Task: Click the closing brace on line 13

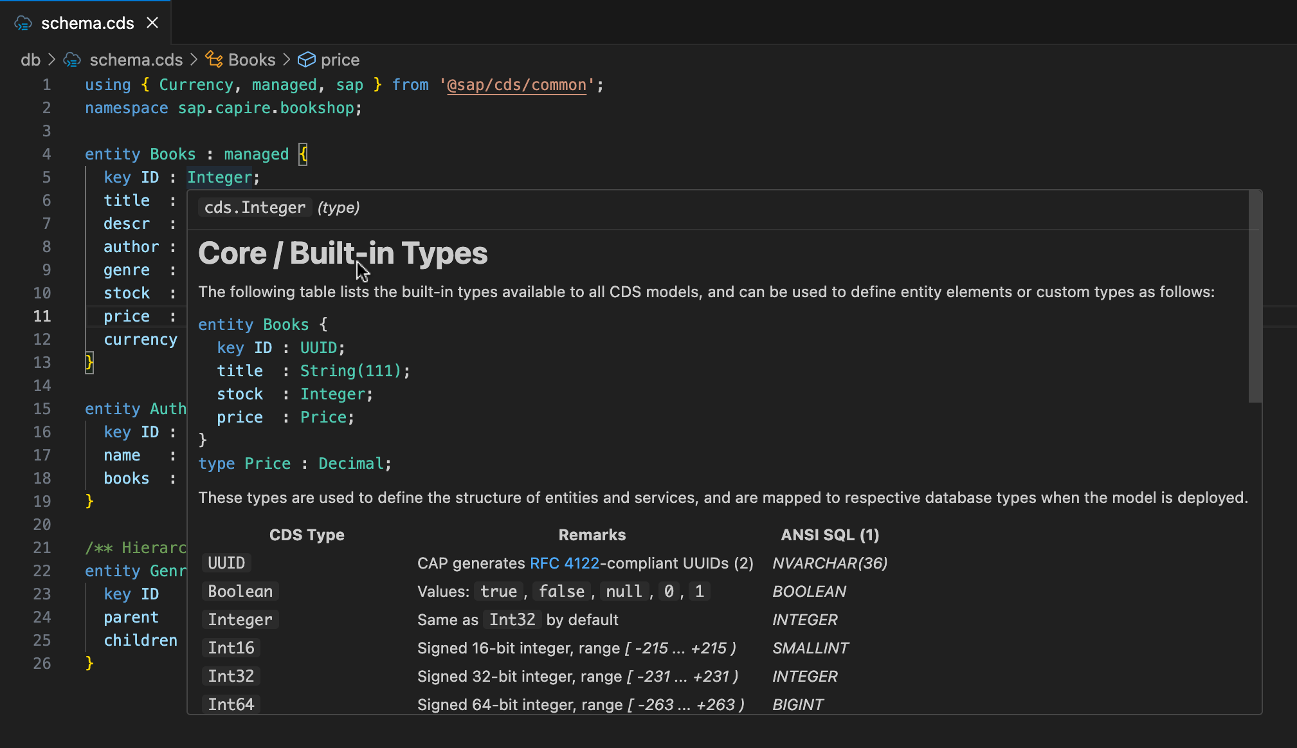Action: (x=89, y=363)
